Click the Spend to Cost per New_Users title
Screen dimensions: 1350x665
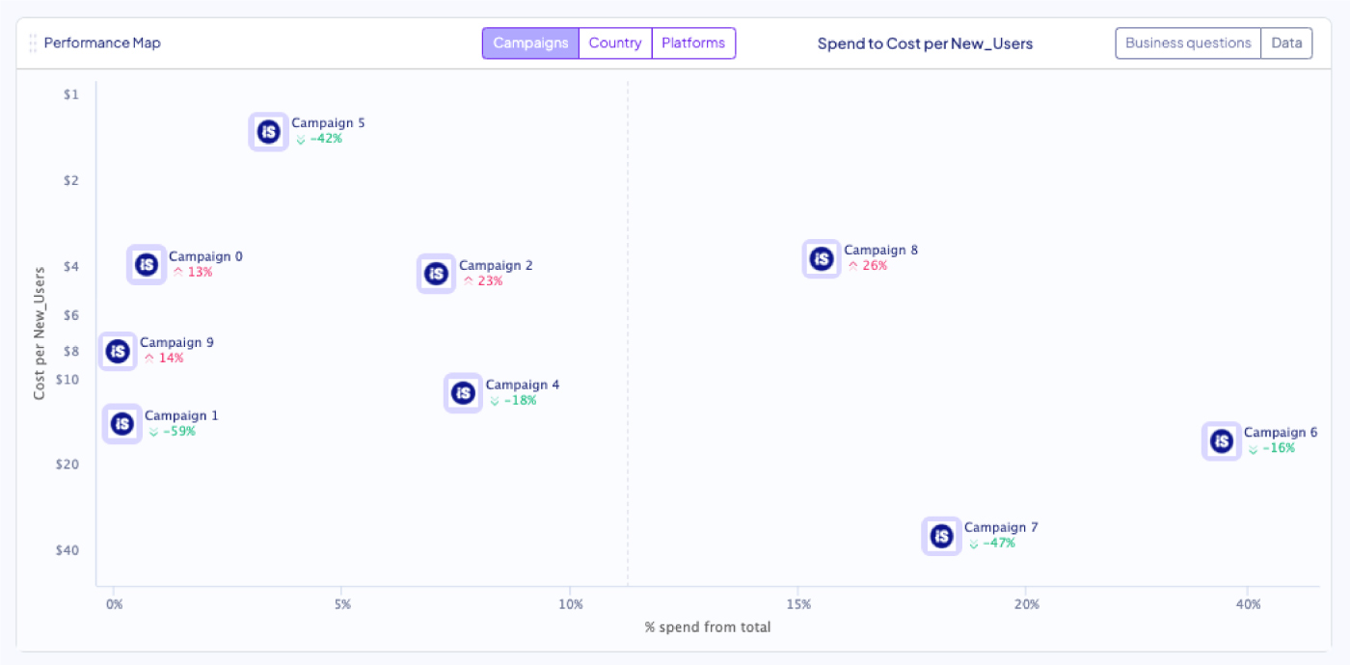925,43
